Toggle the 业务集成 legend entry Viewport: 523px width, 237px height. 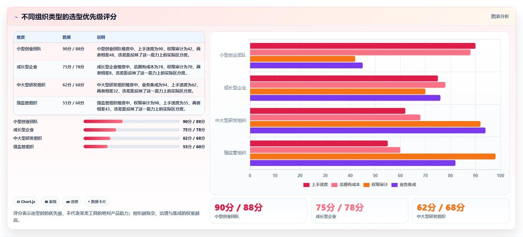pos(404,185)
